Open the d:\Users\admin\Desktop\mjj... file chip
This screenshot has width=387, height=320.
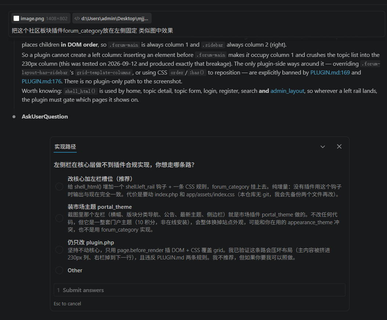[x=112, y=18]
